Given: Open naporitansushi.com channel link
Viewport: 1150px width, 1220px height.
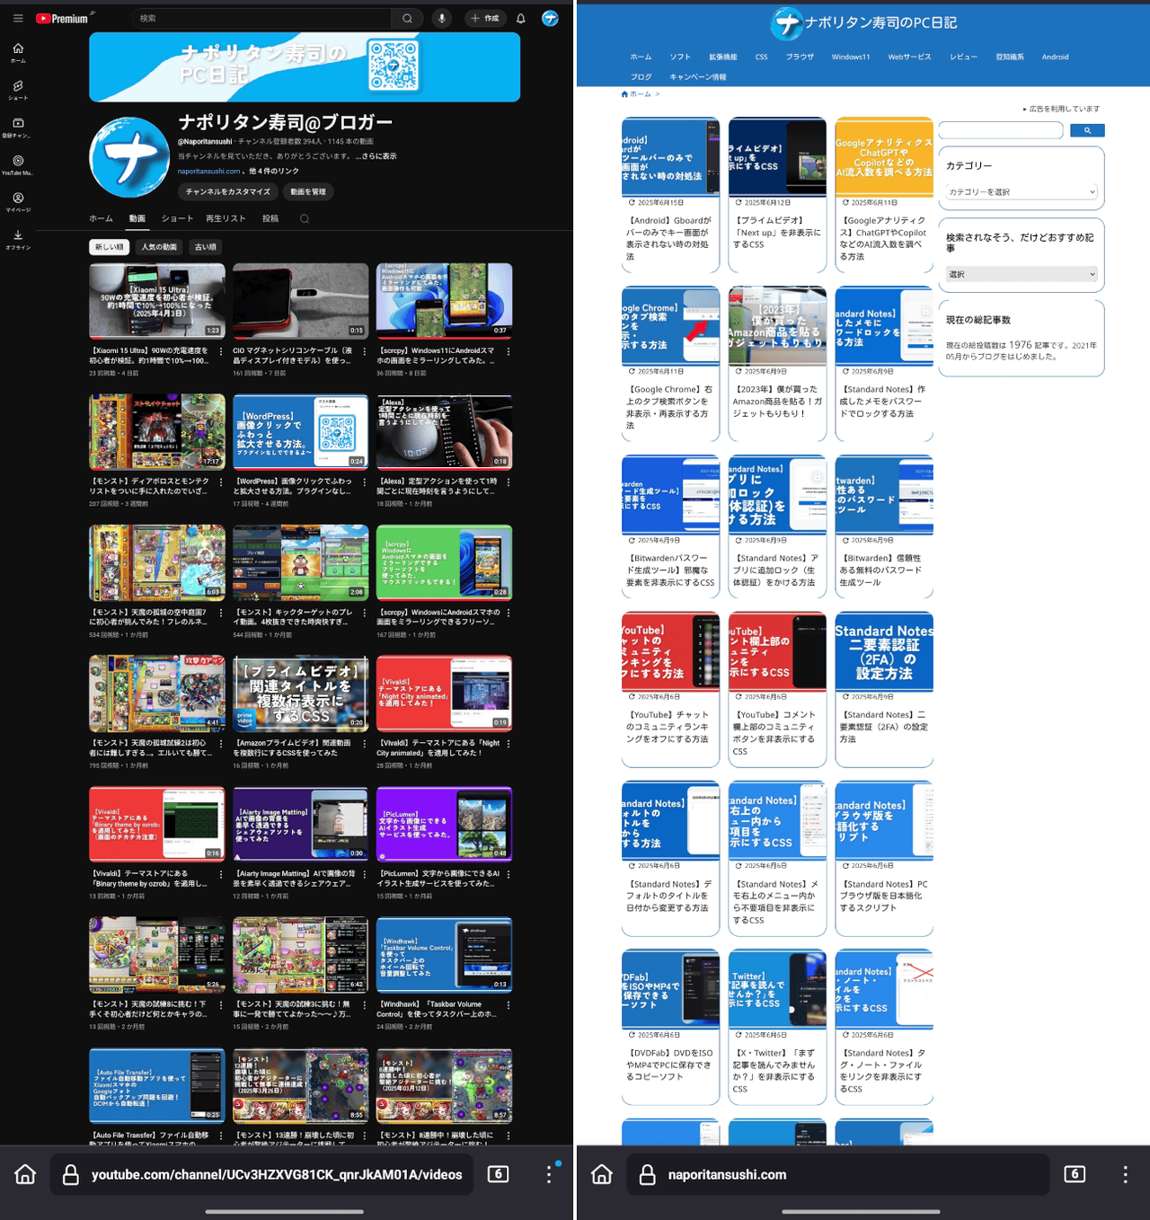Looking at the screenshot, I should [208, 171].
